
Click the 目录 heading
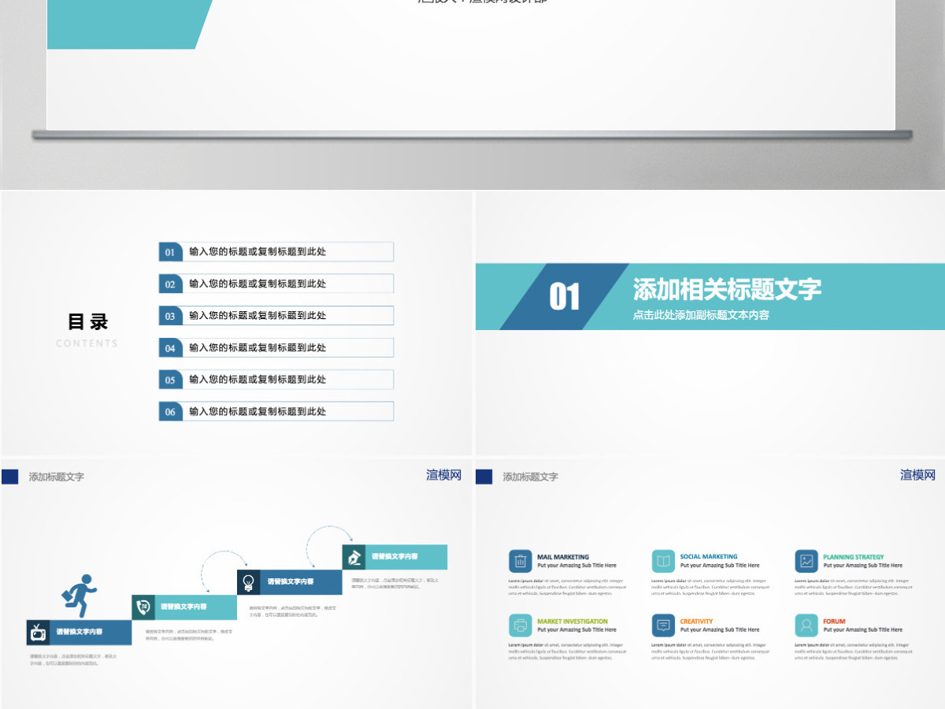(x=87, y=321)
